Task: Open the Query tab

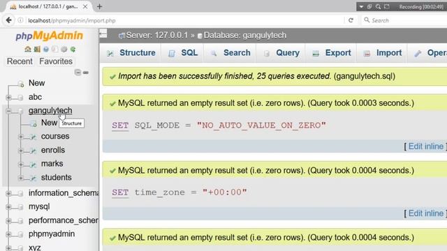Action: pyautogui.click(x=281, y=53)
